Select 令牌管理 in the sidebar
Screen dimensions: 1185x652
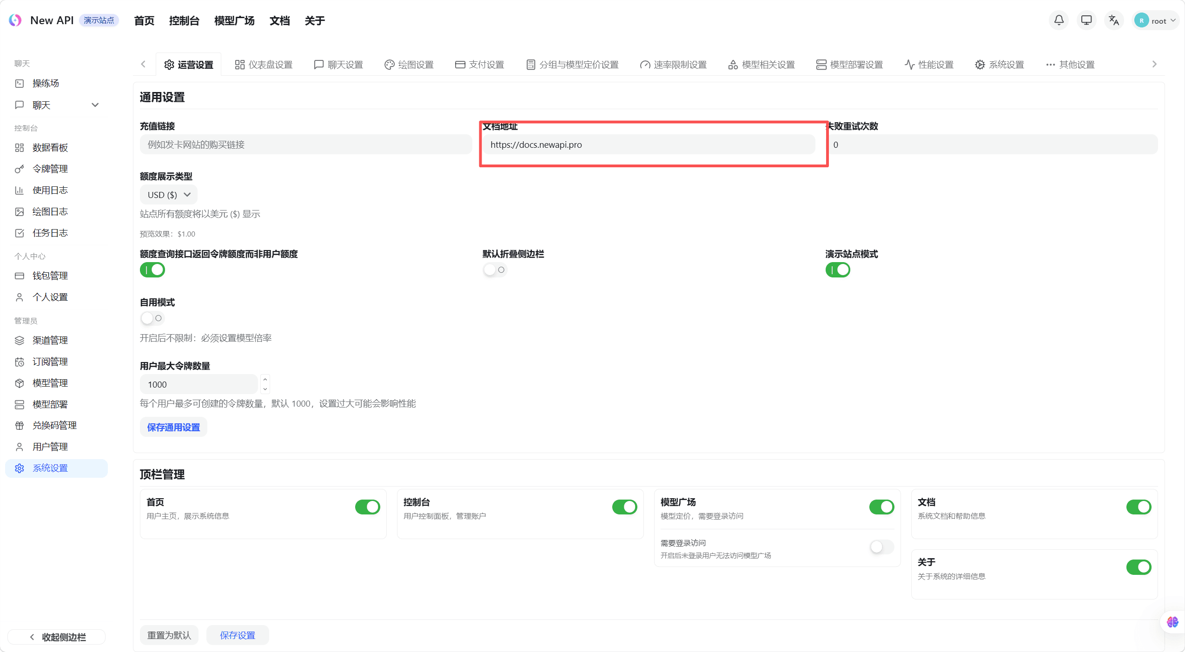coord(50,169)
